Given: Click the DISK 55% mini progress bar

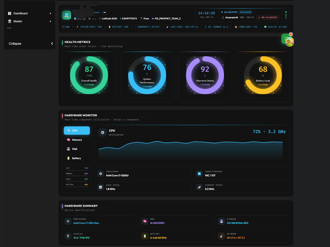Looking at the screenshot, I should tap(77, 181).
